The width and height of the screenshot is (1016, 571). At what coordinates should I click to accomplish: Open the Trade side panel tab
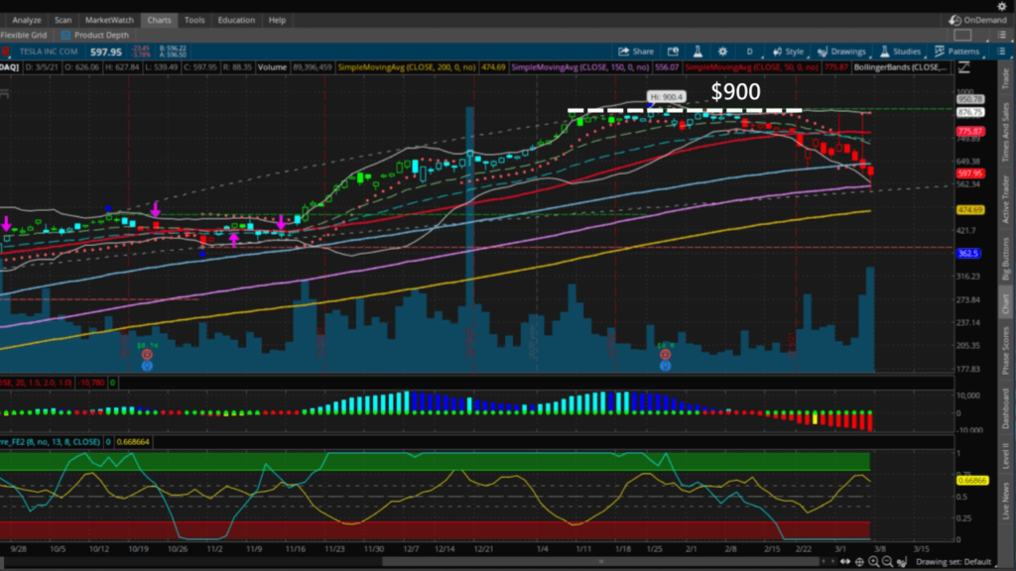tap(1006, 79)
